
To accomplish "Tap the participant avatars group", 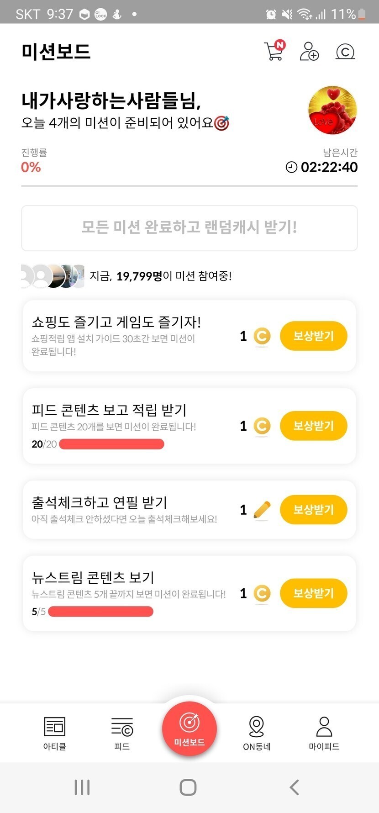I will (x=53, y=276).
